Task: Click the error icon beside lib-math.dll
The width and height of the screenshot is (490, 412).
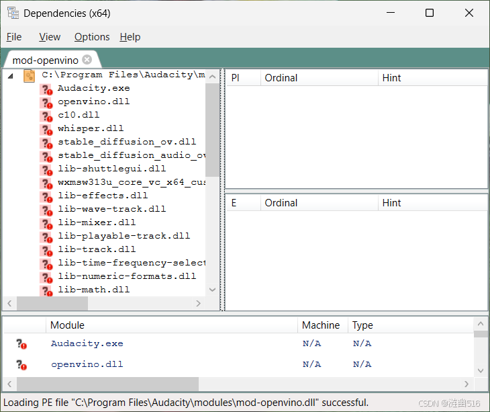Action: [x=46, y=290]
